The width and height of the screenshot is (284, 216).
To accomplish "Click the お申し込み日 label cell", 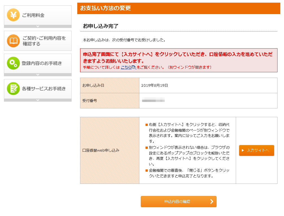I will coord(110,86).
